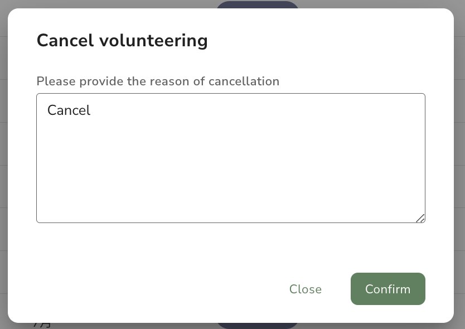Click the word "cancellation" in the label
This screenshot has height=329, width=465.
tap(244, 81)
